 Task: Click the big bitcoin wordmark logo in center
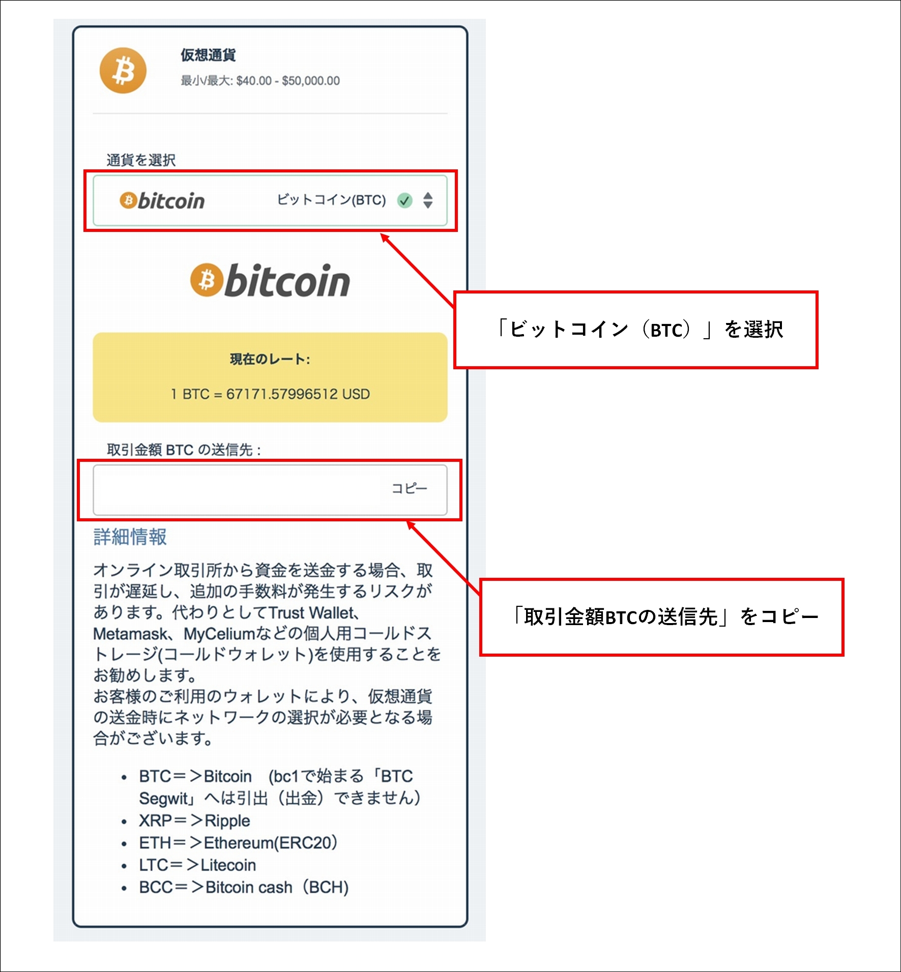[270, 280]
